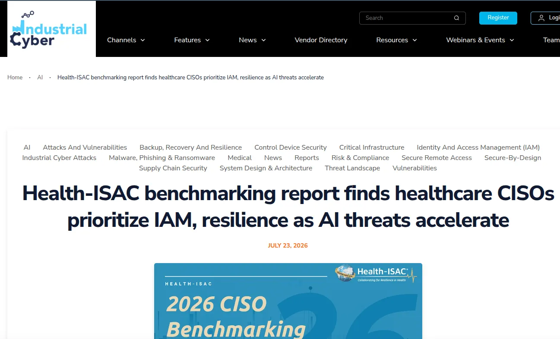Click the article title breadcrumb text
The height and width of the screenshot is (339, 560).
coord(190,78)
